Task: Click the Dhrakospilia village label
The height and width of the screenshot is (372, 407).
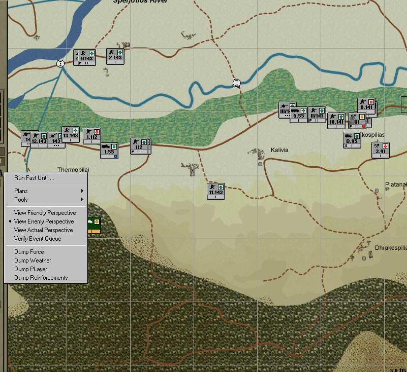Action: pos(391,248)
